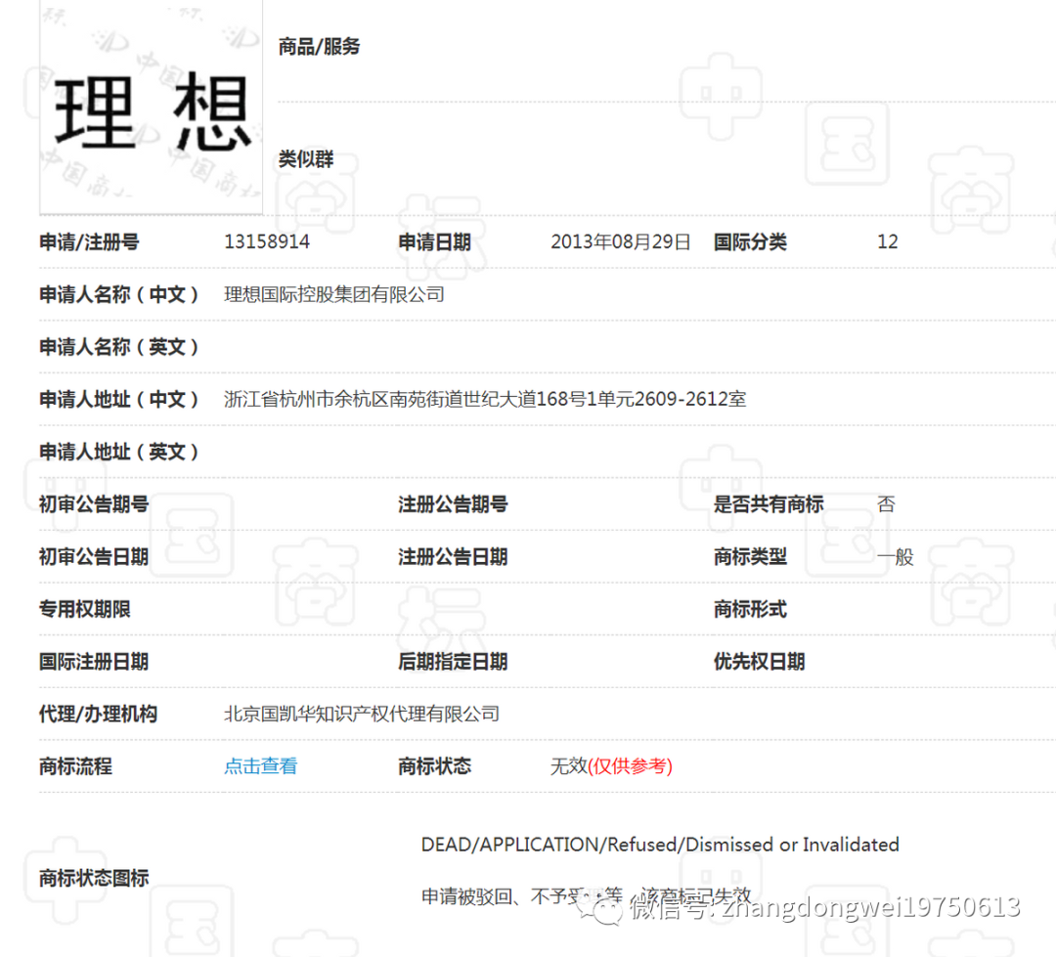Click the 申请人名称（英文） label

pos(118,347)
